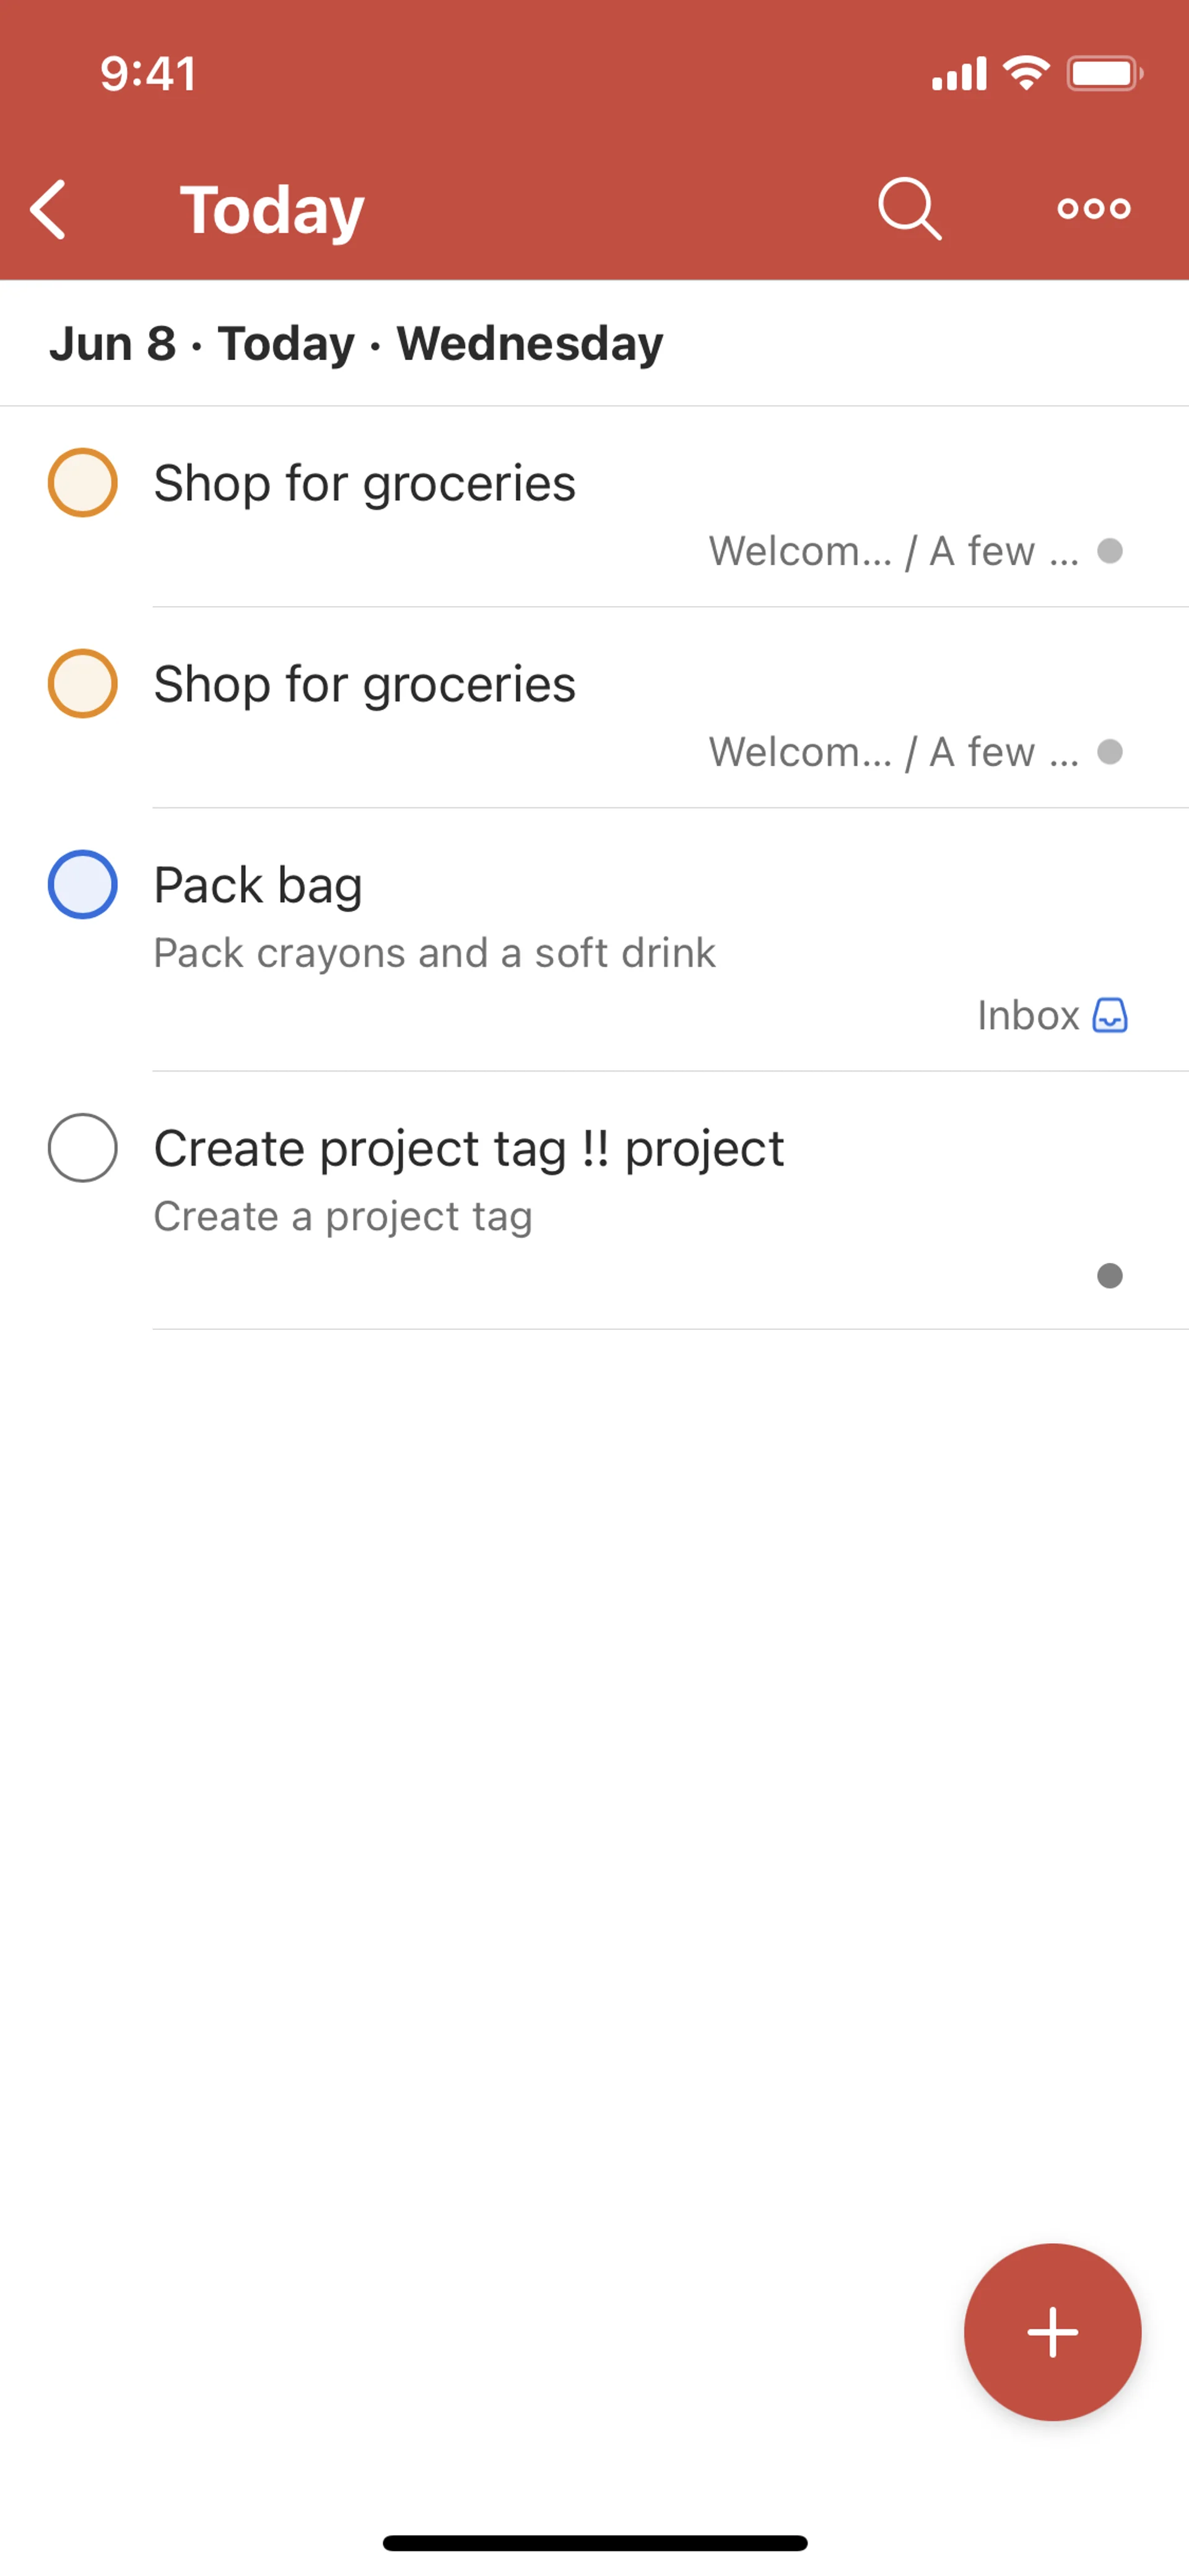Click gray project dot on second groceries task
Viewport: 1189px width, 2576px height.
(1110, 752)
